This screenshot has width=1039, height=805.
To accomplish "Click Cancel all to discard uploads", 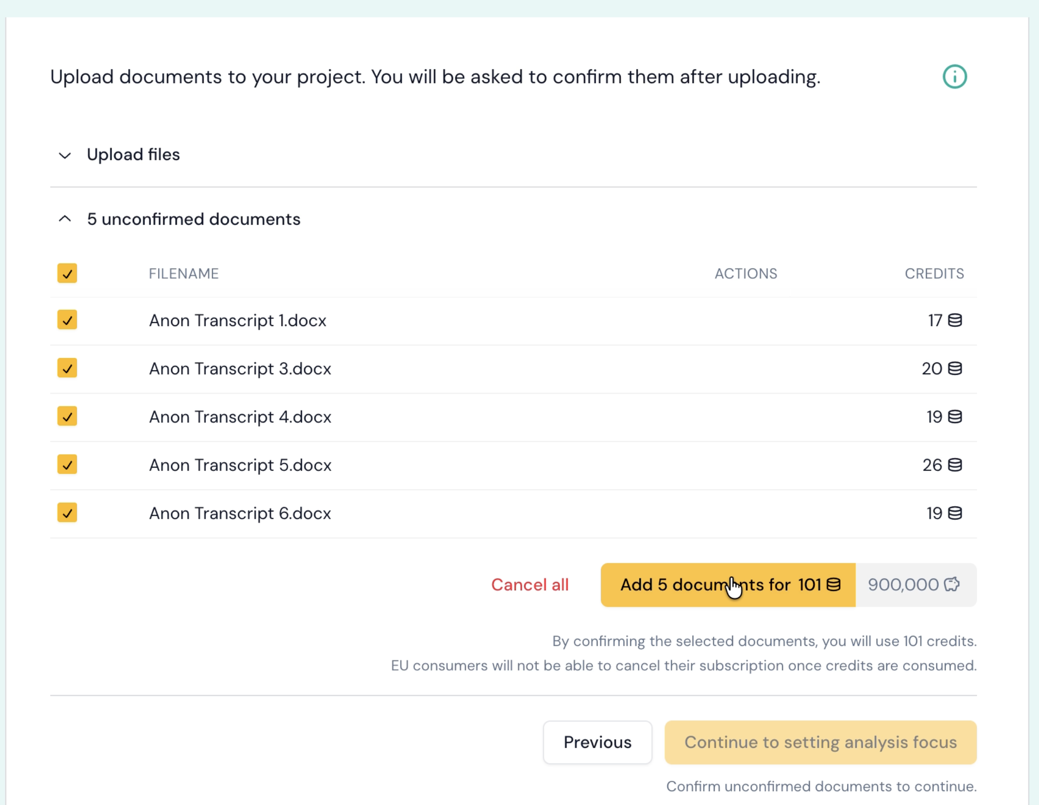I will pos(529,585).
